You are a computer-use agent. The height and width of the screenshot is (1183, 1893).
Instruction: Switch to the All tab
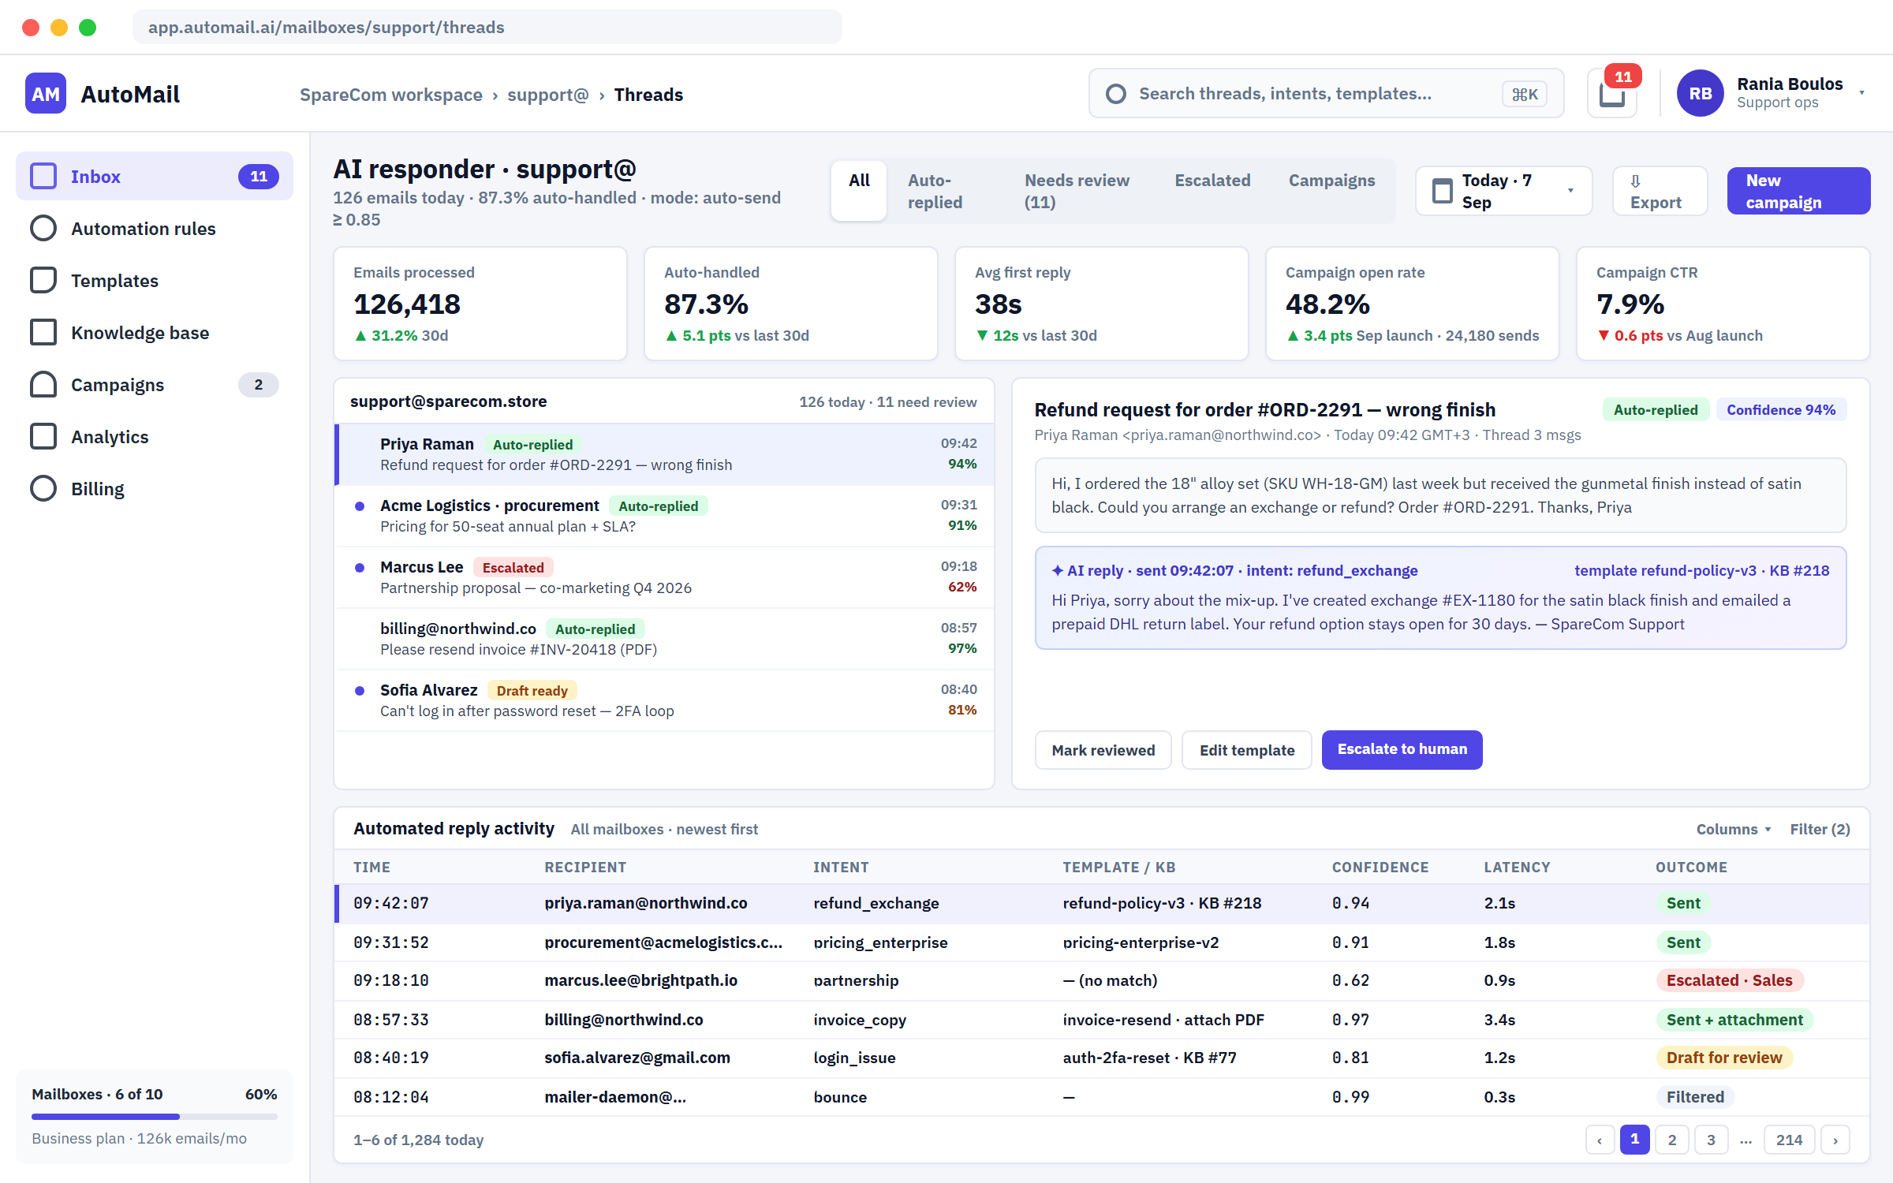pos(859,191)
